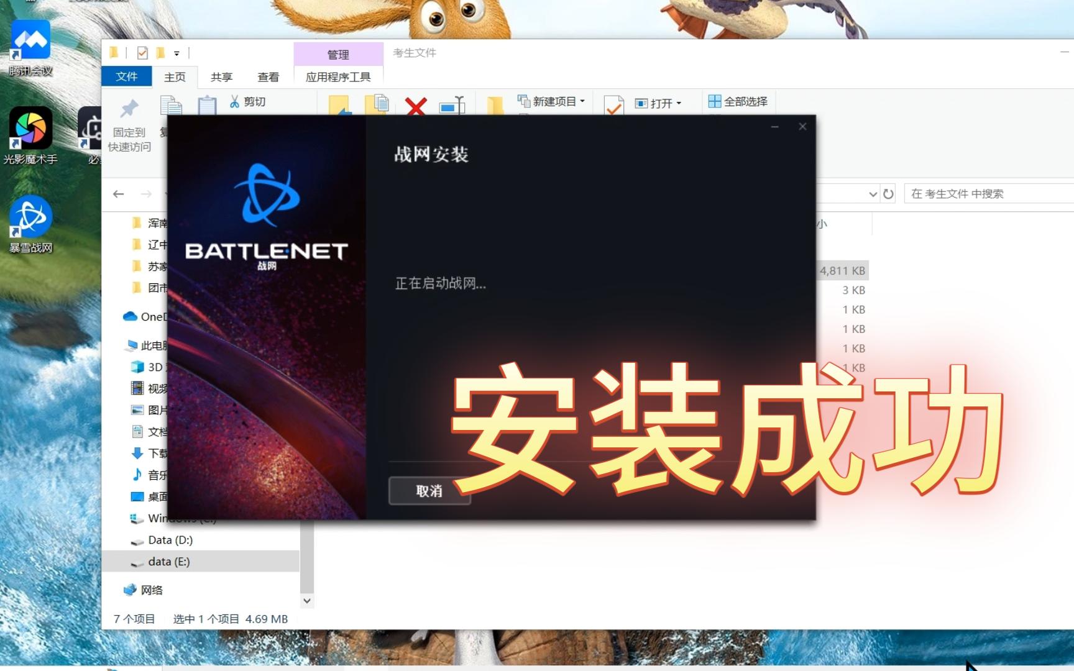Click the Move To folder icon
The height and width of the screenshot is (671, 1074).
click(x=339, y=106)
